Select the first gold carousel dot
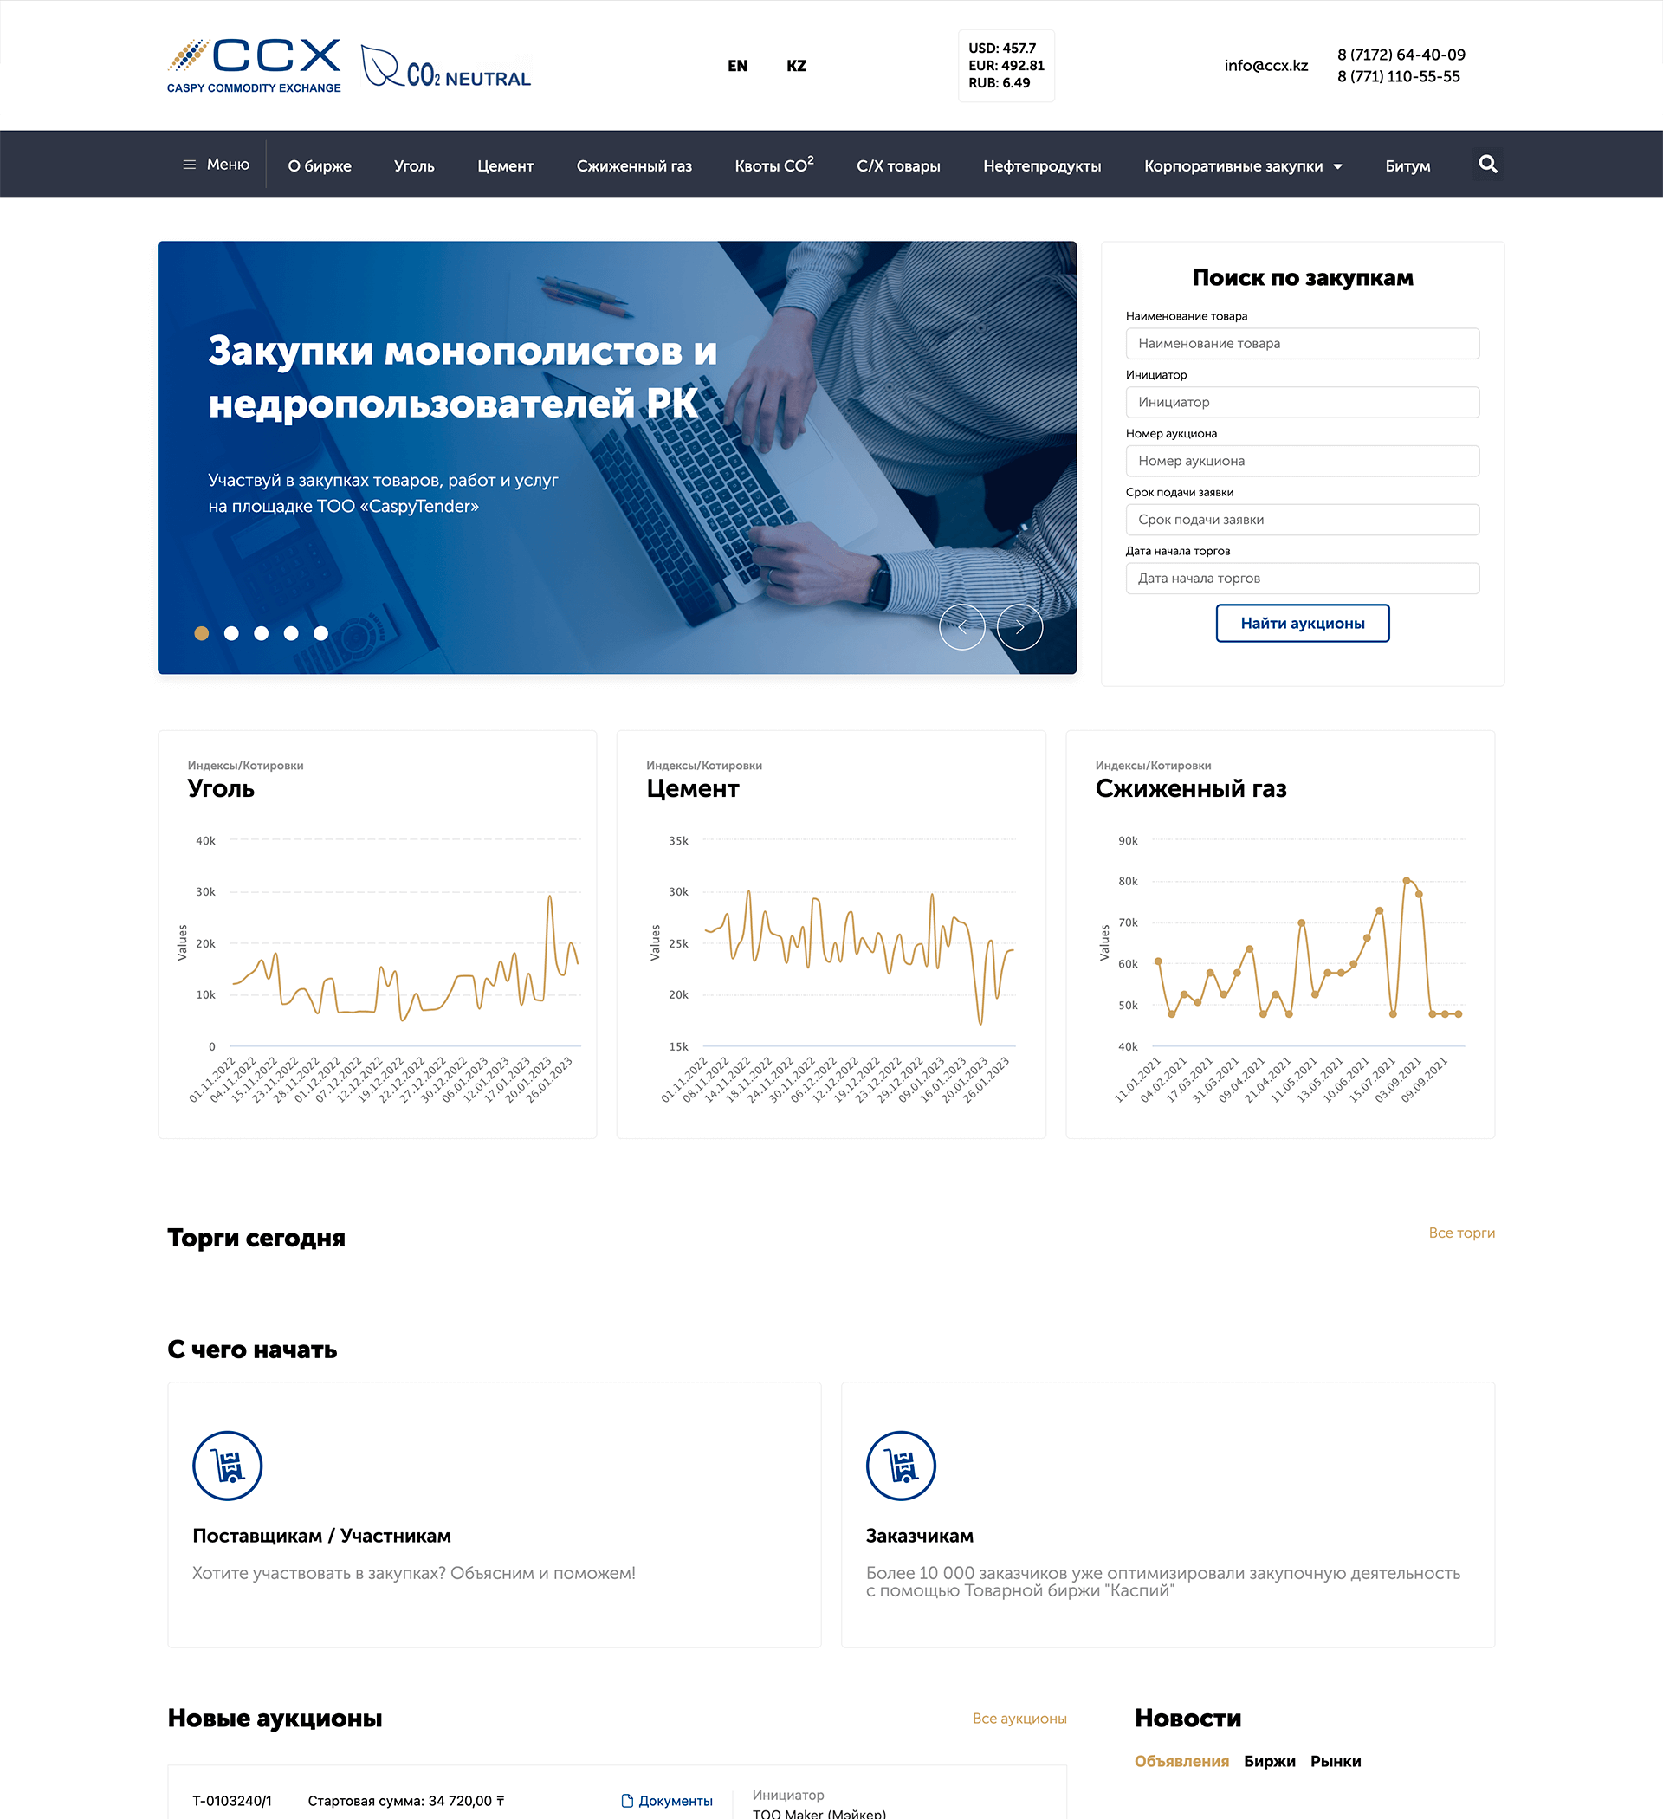 pyautogui.click(x=202, y=633)
